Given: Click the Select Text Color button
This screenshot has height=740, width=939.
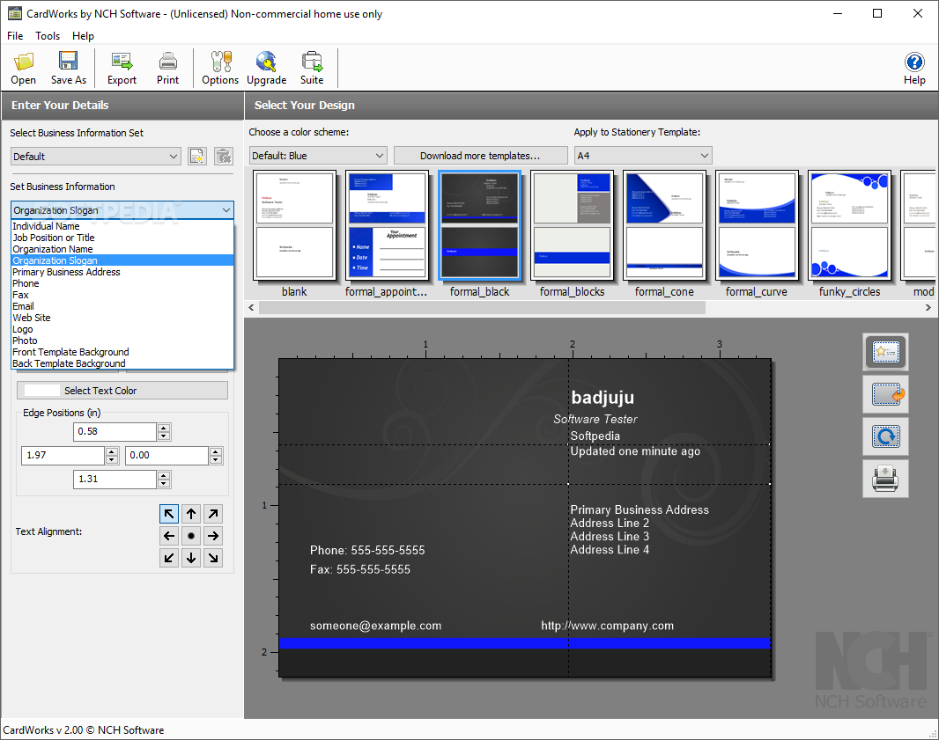Looking at the screenshot, I should pyautogui.click(x=122, y=391).
